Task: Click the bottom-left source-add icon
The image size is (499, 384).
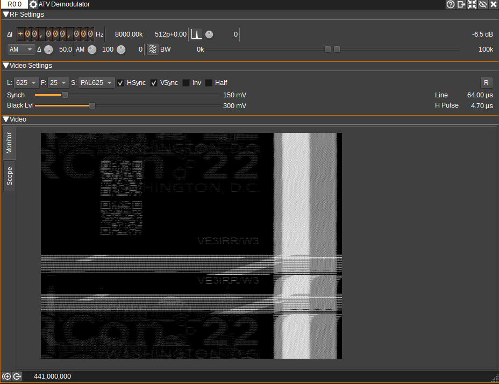Action: point(6,376)
